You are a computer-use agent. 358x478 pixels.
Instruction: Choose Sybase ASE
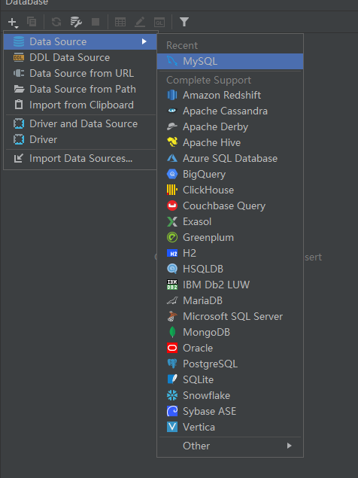click(230, 412)
